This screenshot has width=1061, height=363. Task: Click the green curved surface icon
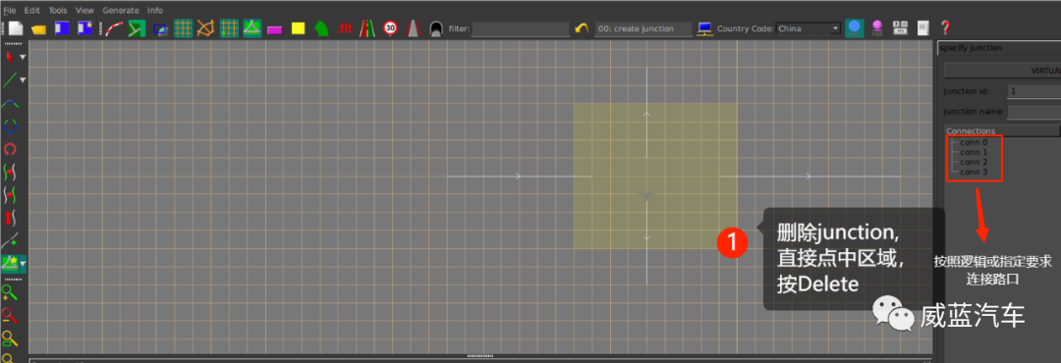click(321, 28)
